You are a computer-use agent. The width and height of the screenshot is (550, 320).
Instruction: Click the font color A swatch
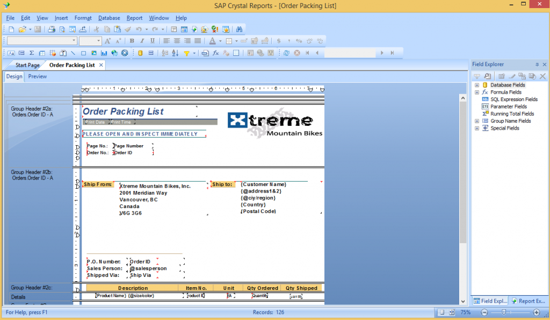click(213, 41)
